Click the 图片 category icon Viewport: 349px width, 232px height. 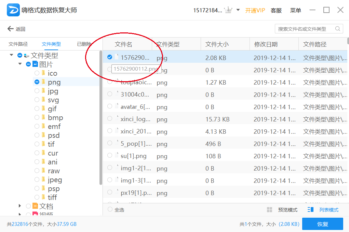[x=35, y=64]
